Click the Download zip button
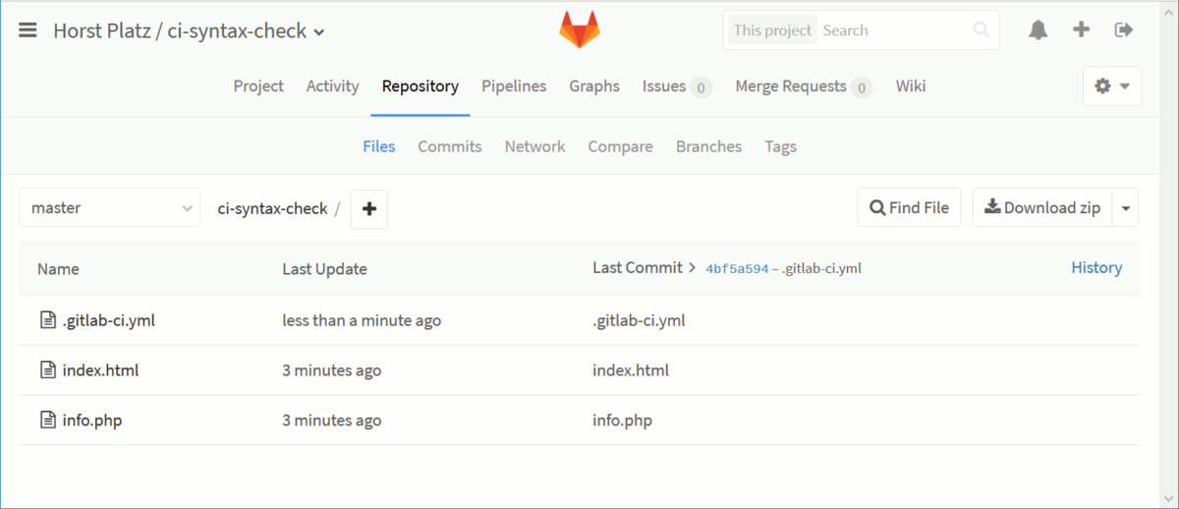Viewport: 1179px width, 509px height. (1042, 207)
